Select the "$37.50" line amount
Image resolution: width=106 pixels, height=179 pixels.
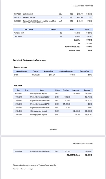point(90,17)
